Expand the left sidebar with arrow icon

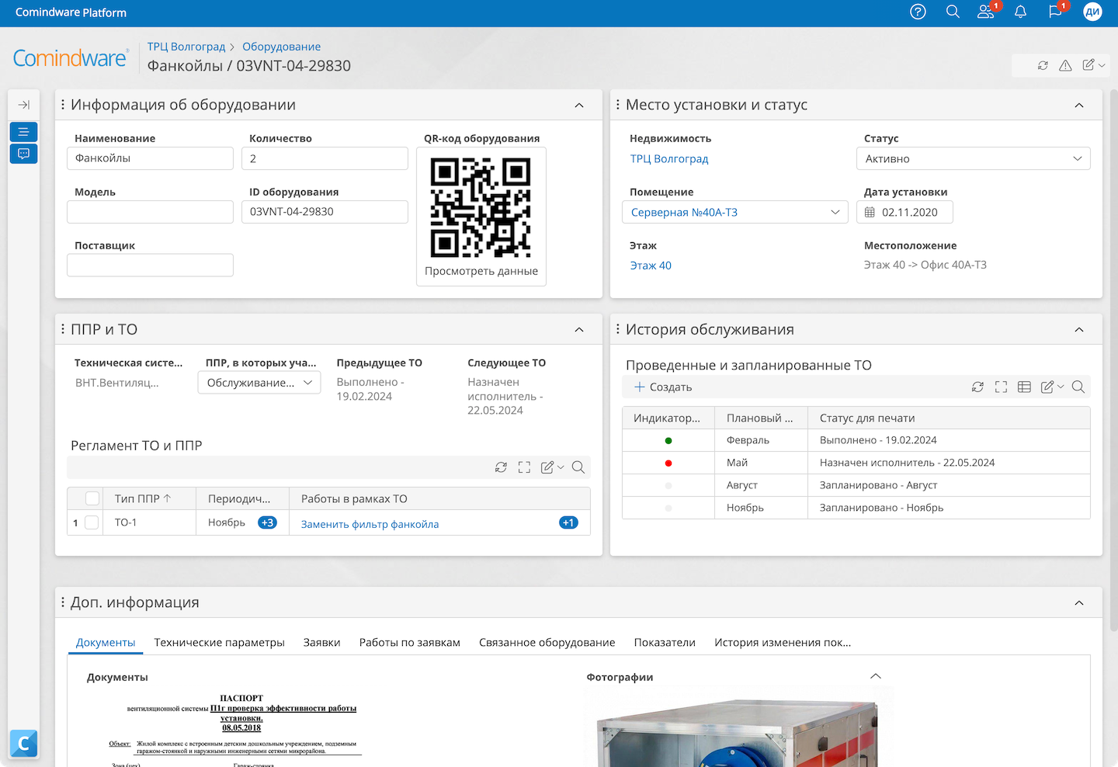[x=23, y=105]
